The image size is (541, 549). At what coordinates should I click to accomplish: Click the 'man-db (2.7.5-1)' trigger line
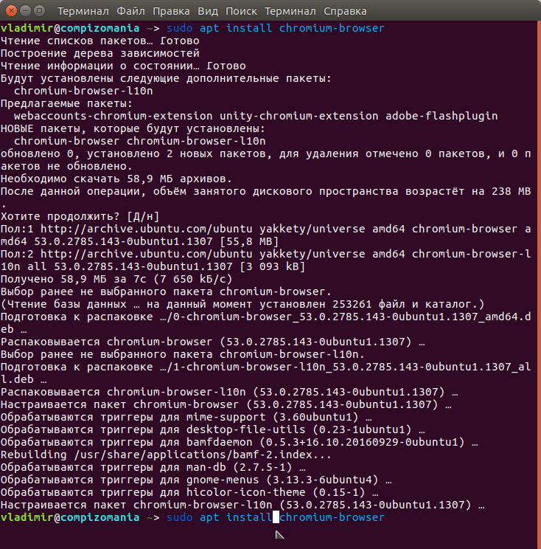pos(153,467)
